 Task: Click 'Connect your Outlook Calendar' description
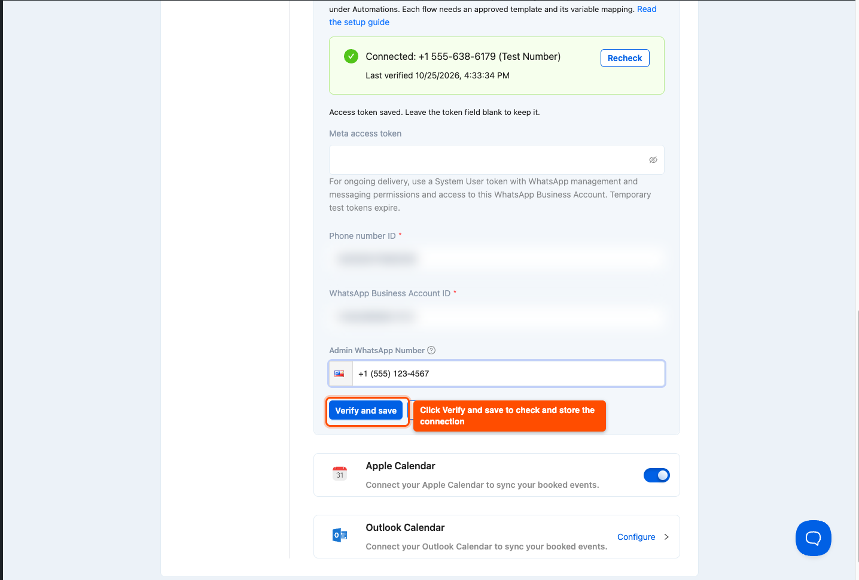coord(486,546)
